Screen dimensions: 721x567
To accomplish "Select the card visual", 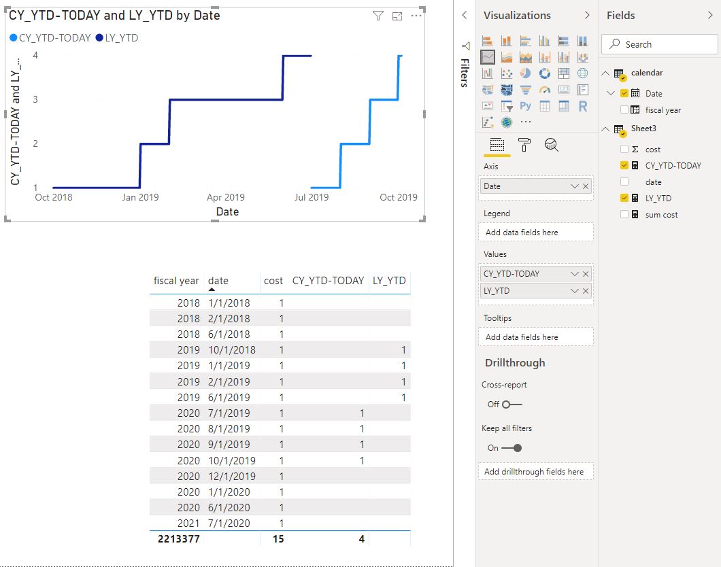I will (564, 90).
